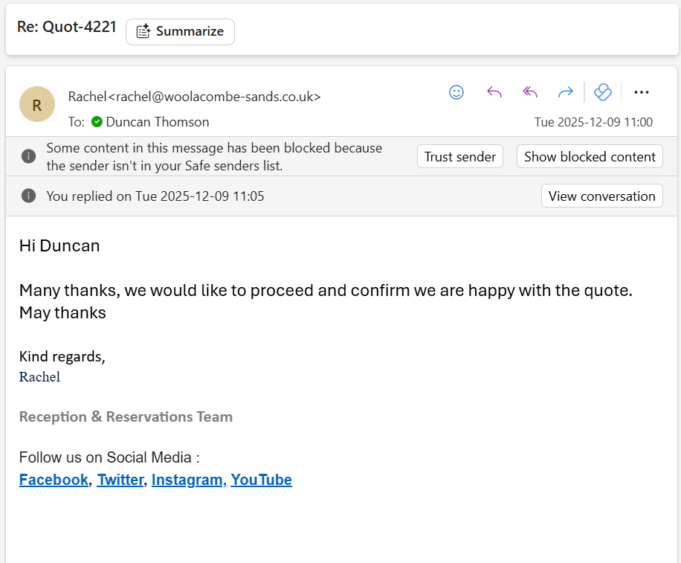The image size is (681, 563).
Task: Click the Reply all double-arrow icon
Action: click(529, 92)
